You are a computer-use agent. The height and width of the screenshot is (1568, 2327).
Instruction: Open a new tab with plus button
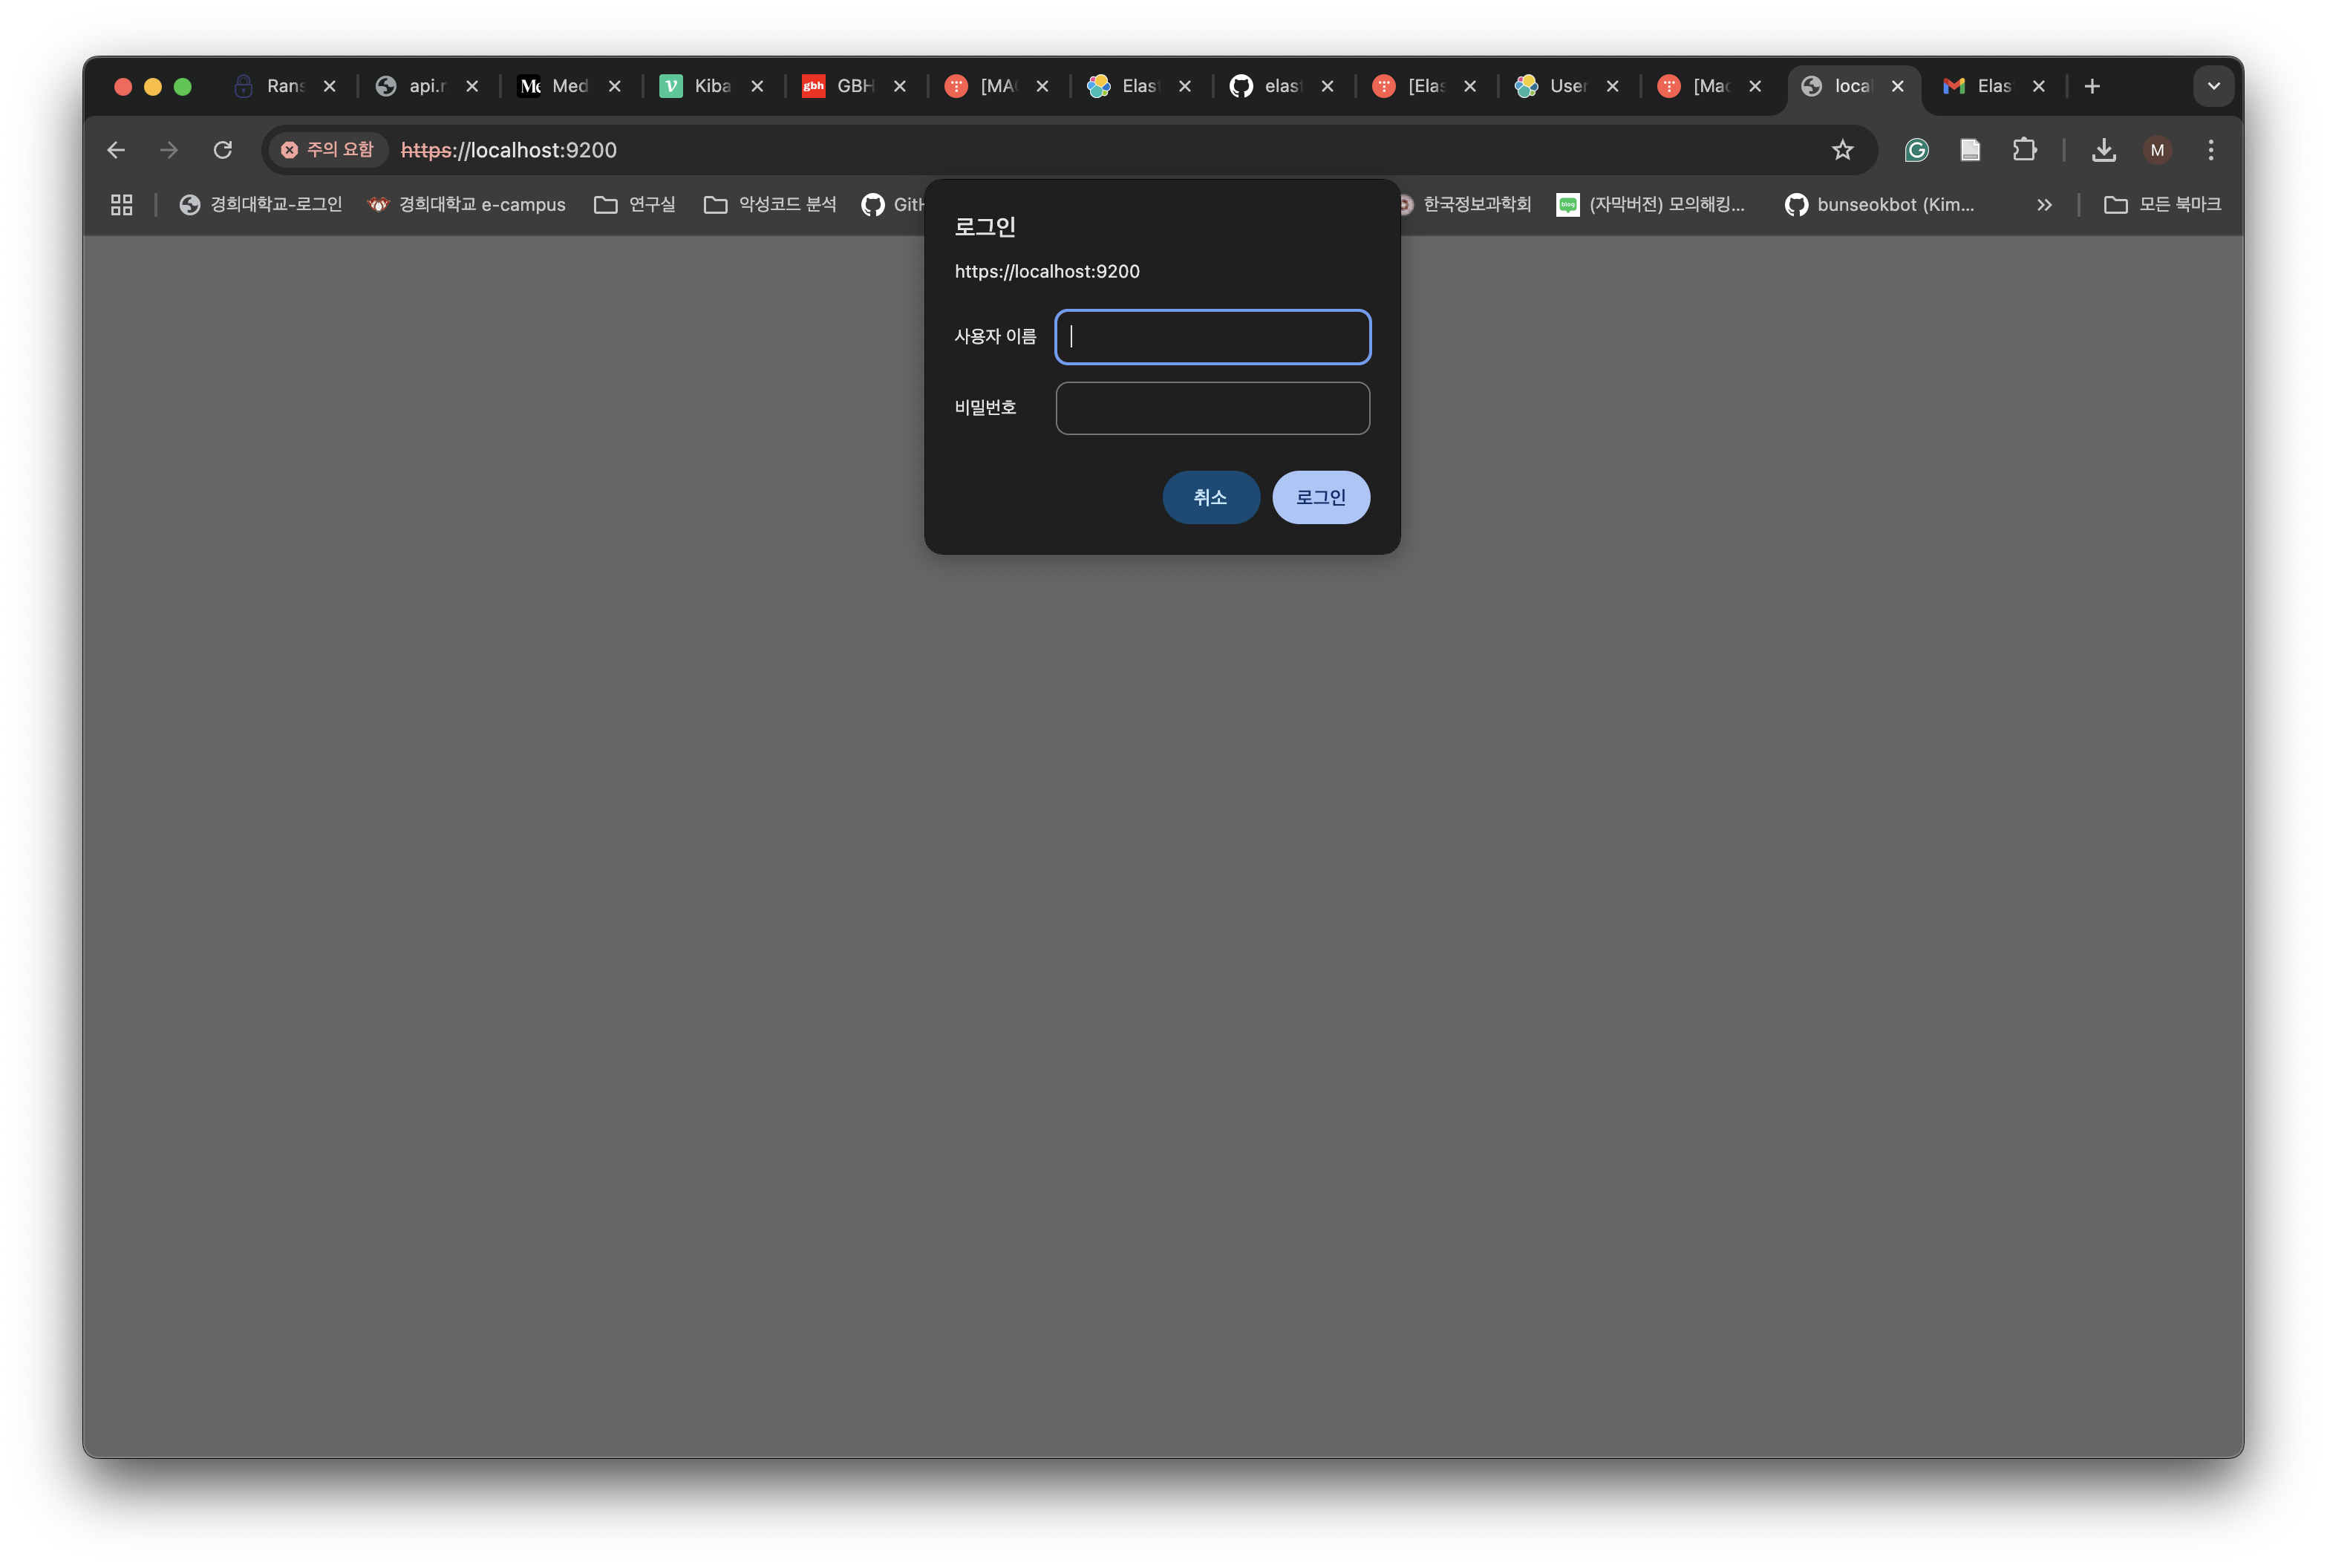(2092, 86)
